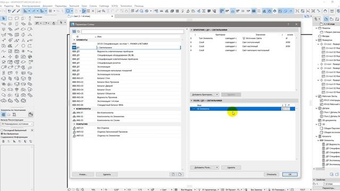The height and width of the screenshot is (191, 340).
Task: Open the View Map icon in Navigator
Action: point(331,19)
